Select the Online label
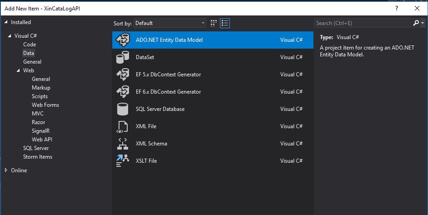 click(19, 170)
